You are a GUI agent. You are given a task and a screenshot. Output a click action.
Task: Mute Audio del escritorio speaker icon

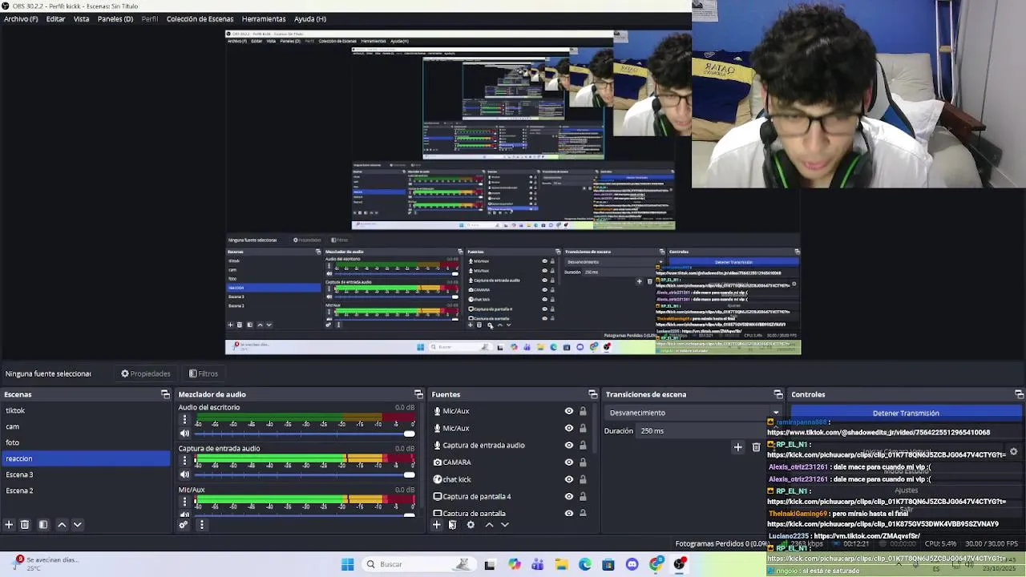point(184,434)
